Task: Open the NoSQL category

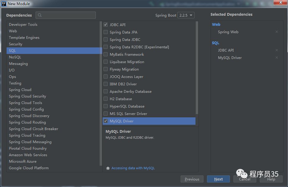Action: (53, 57)
